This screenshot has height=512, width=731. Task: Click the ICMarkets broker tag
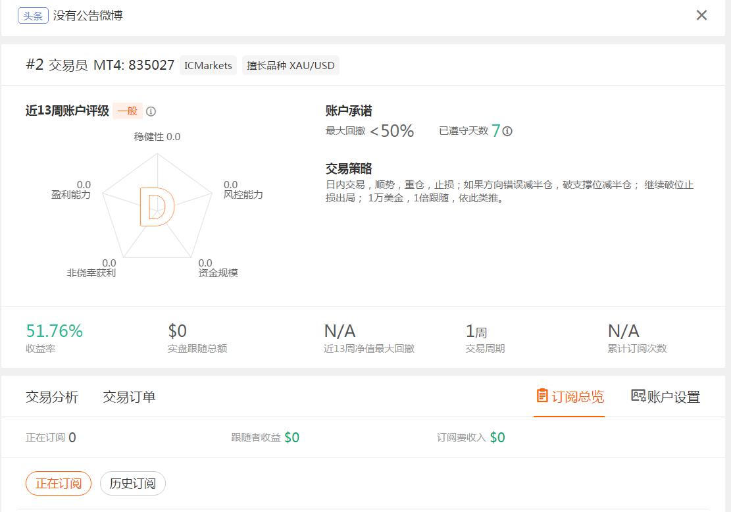[208, 65]
